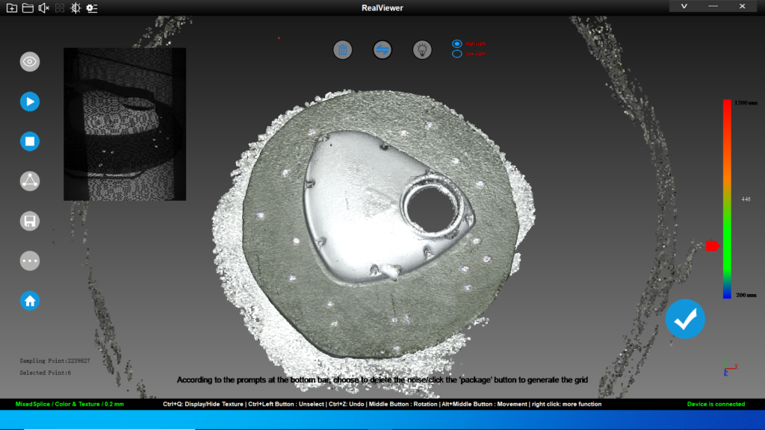Open the mesh generation triangle tool
765x430 pixels.
point(30,181)
